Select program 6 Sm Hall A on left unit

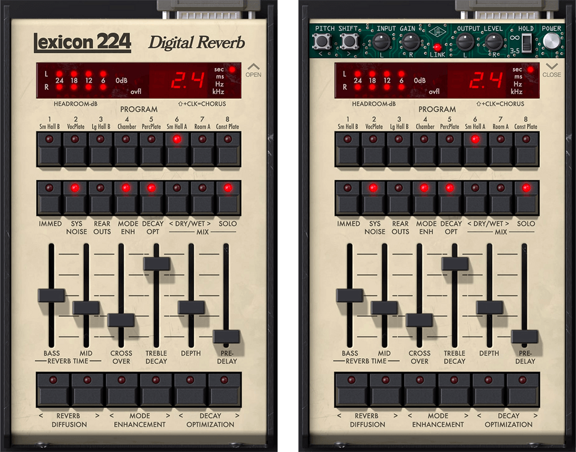177,149
